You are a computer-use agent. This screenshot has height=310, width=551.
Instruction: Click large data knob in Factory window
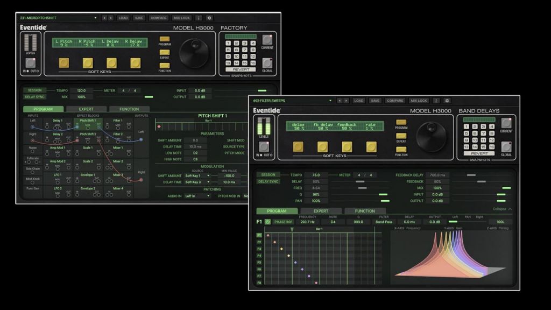[x=194, y=53]
